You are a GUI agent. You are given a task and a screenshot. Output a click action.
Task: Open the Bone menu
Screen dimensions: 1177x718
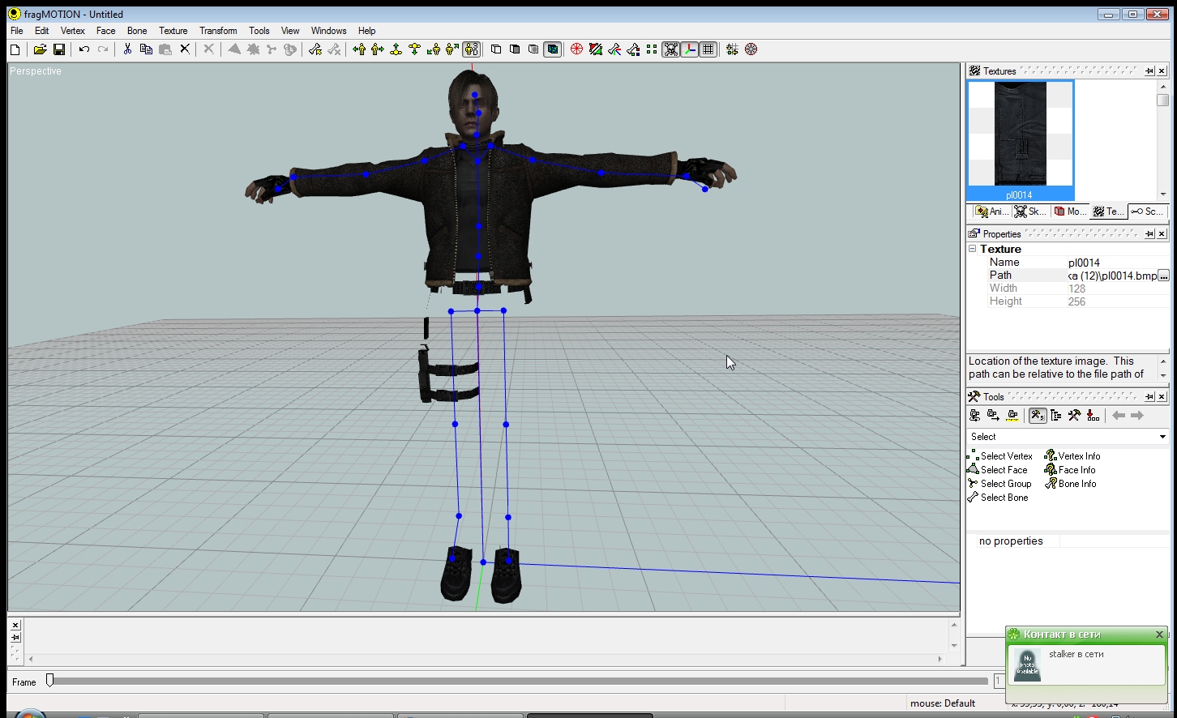point(137,31)
